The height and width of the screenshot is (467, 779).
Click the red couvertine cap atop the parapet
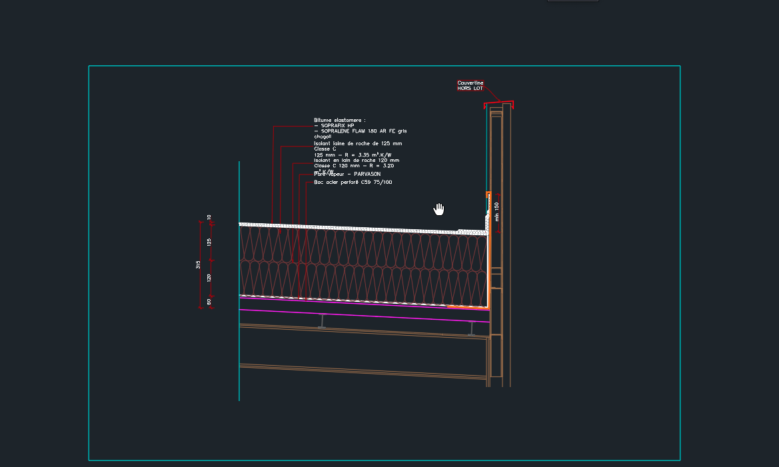pyautogui.click(x=498, y=103)
